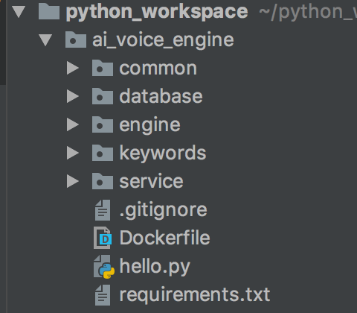Expand the database folder arrow
Screen dimensions: 357x313
[73, 96]
